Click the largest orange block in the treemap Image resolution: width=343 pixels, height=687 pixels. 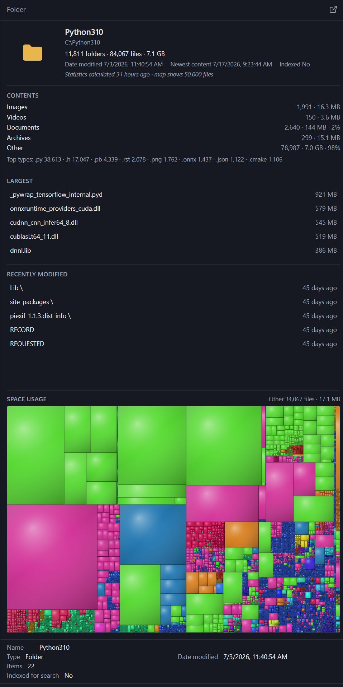tap(242, 534)
